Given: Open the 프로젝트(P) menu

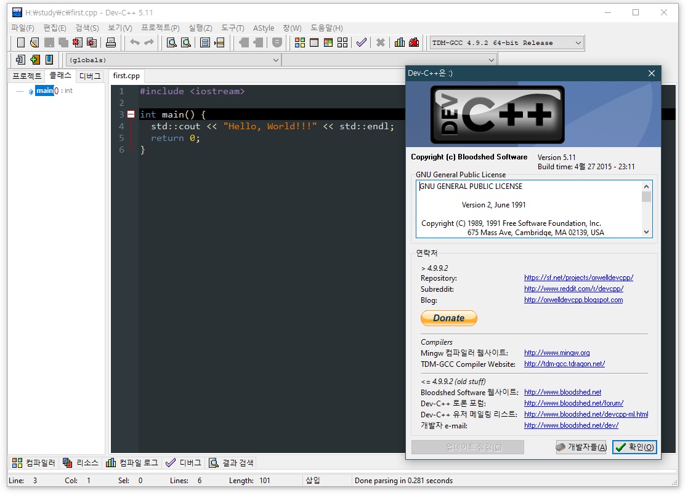Looking at the screenshot, I should click(160, 28).
